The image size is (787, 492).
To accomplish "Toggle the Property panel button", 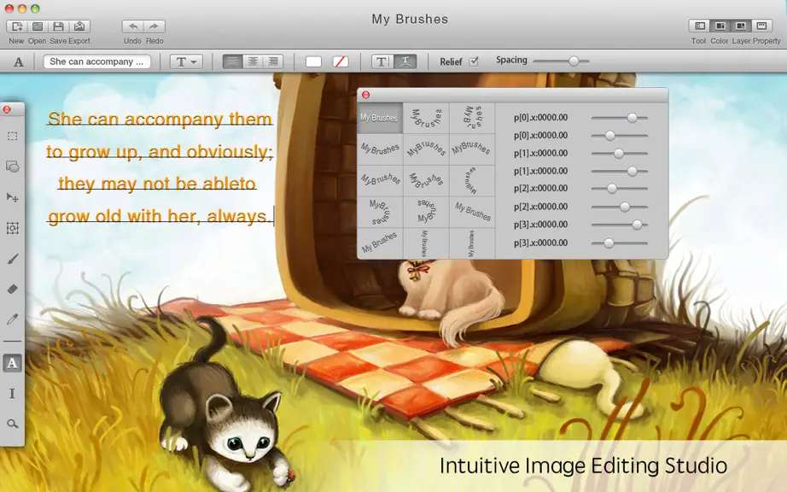I will (x=761, y=26).
